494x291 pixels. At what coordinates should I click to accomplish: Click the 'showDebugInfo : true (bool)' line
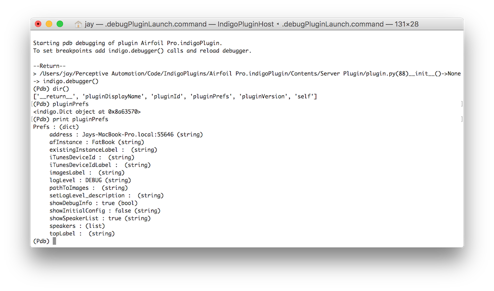click(93, 203)
